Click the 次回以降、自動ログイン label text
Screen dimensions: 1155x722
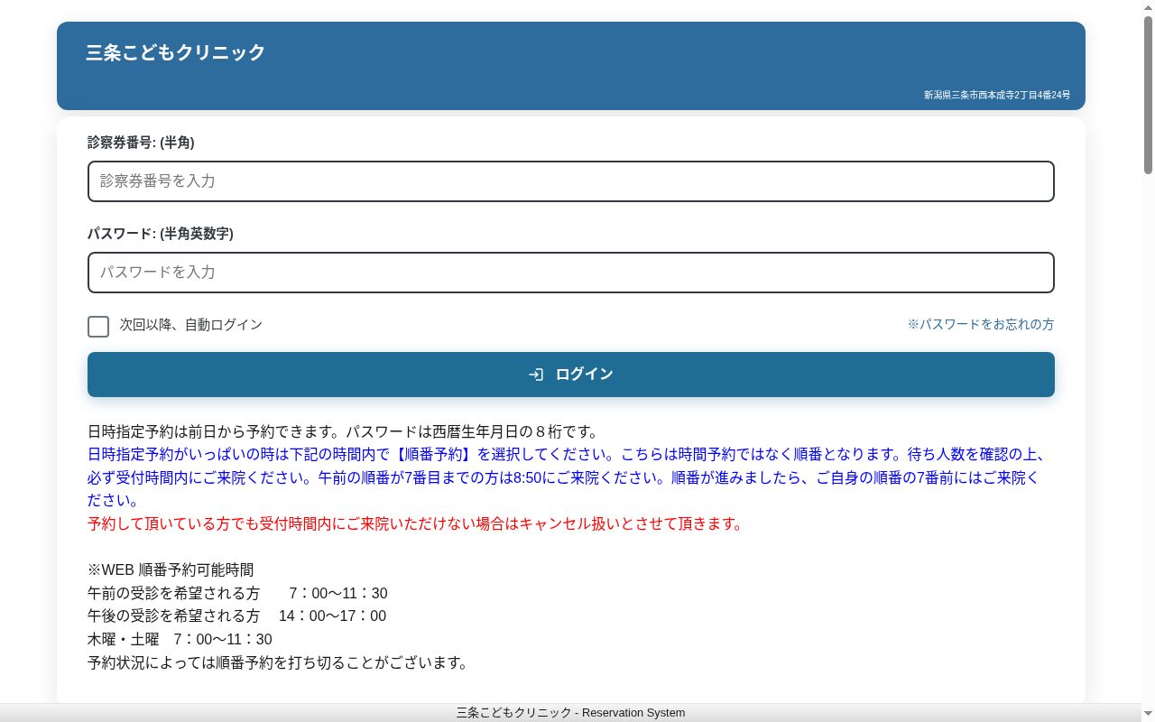(191, 325)
